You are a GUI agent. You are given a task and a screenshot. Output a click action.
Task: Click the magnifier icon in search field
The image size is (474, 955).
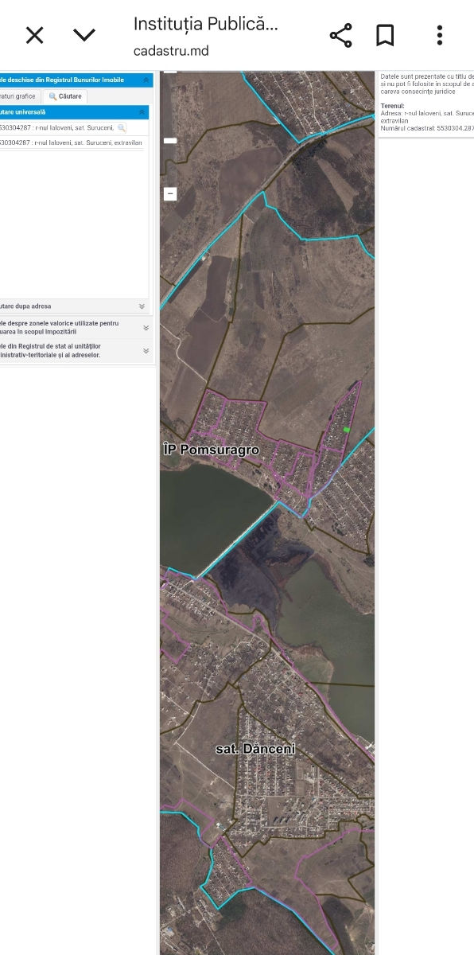coord(122,127)
